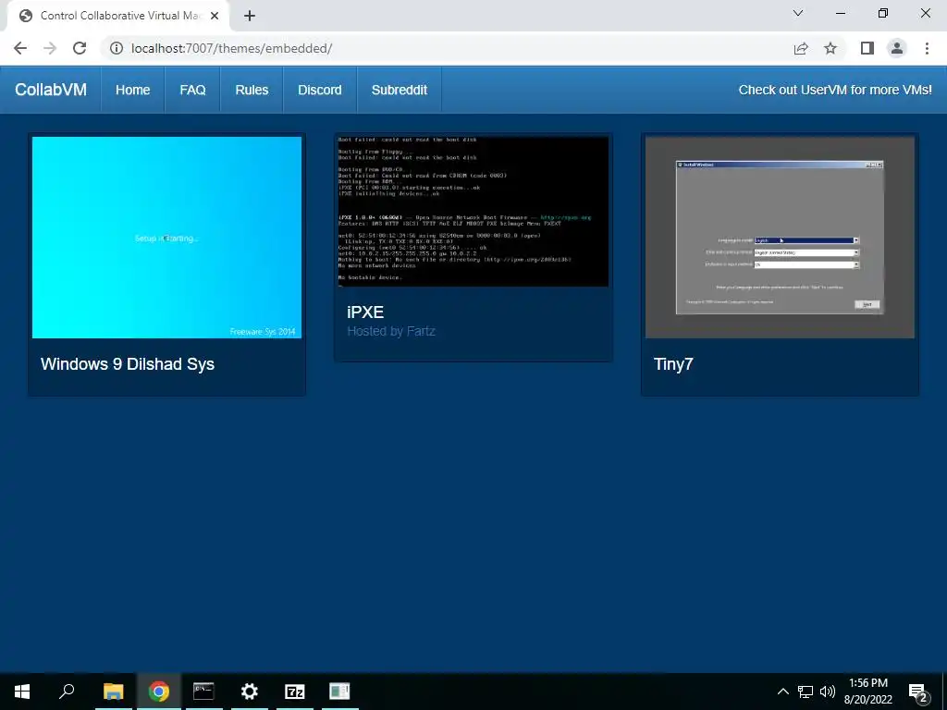Open the Chrome three-dot menu
The width and height of the screenshot is (947, 710).
(x=927, y=48)
